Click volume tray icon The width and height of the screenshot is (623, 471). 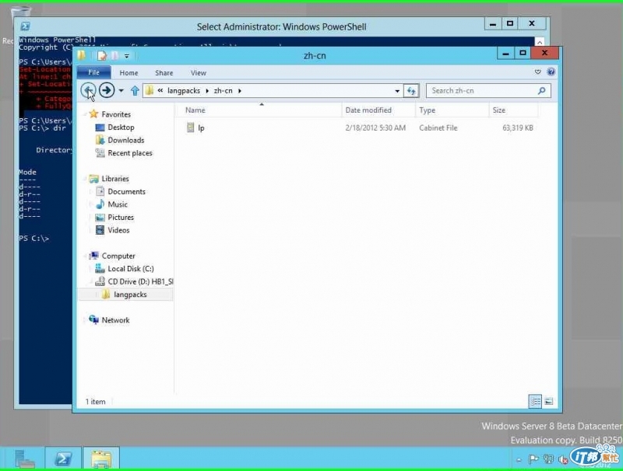pyautogui.click(x=562, y=459)
